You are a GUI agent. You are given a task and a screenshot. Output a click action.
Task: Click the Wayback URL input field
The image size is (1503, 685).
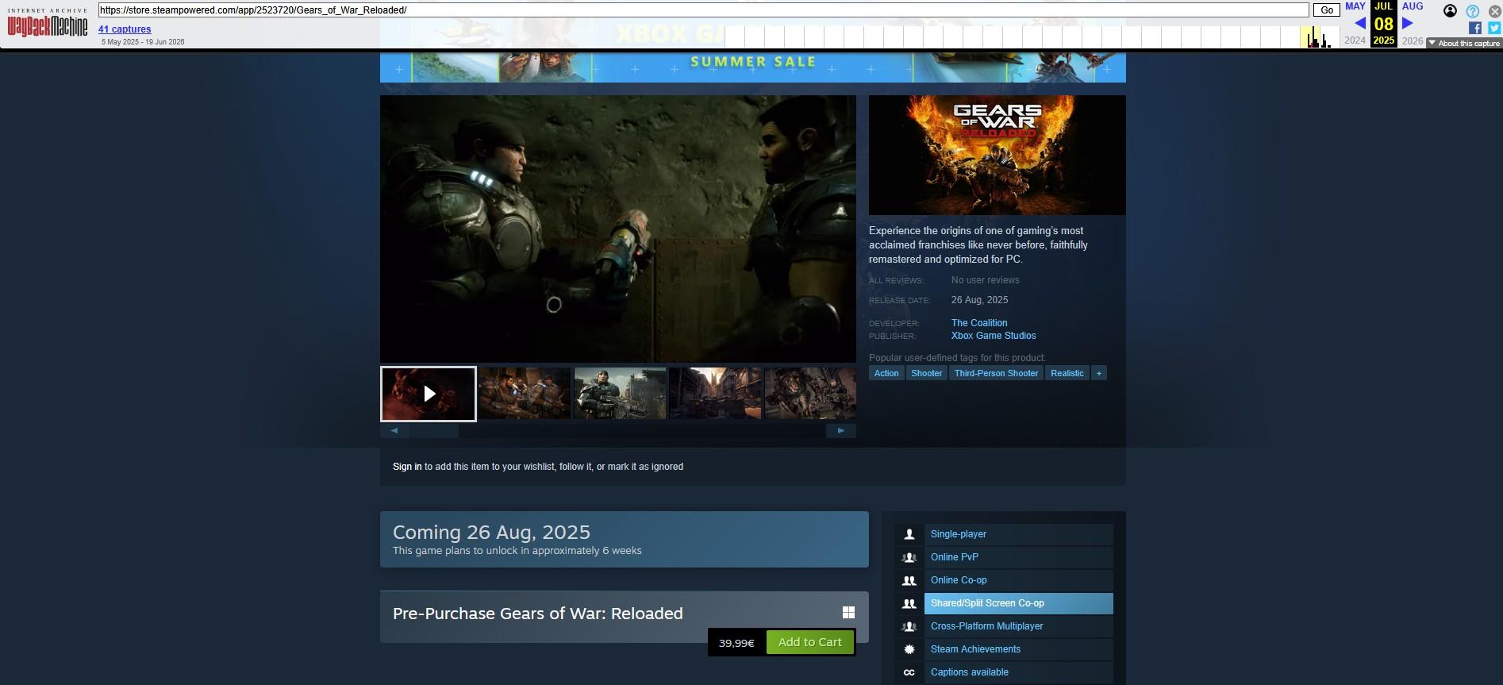pos(704,10)
